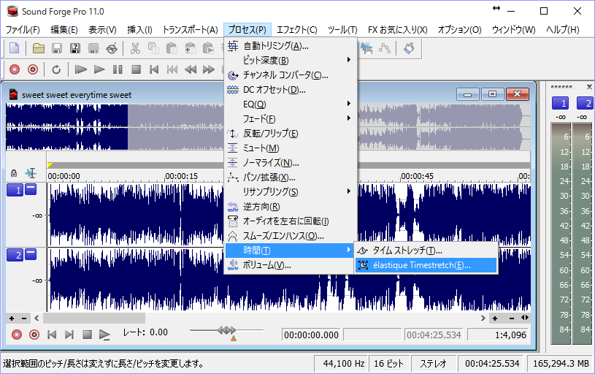Click the horizontal scrollbar thumb under waveform
This screenshot has width=595, height=374.
tap(93, 318)
